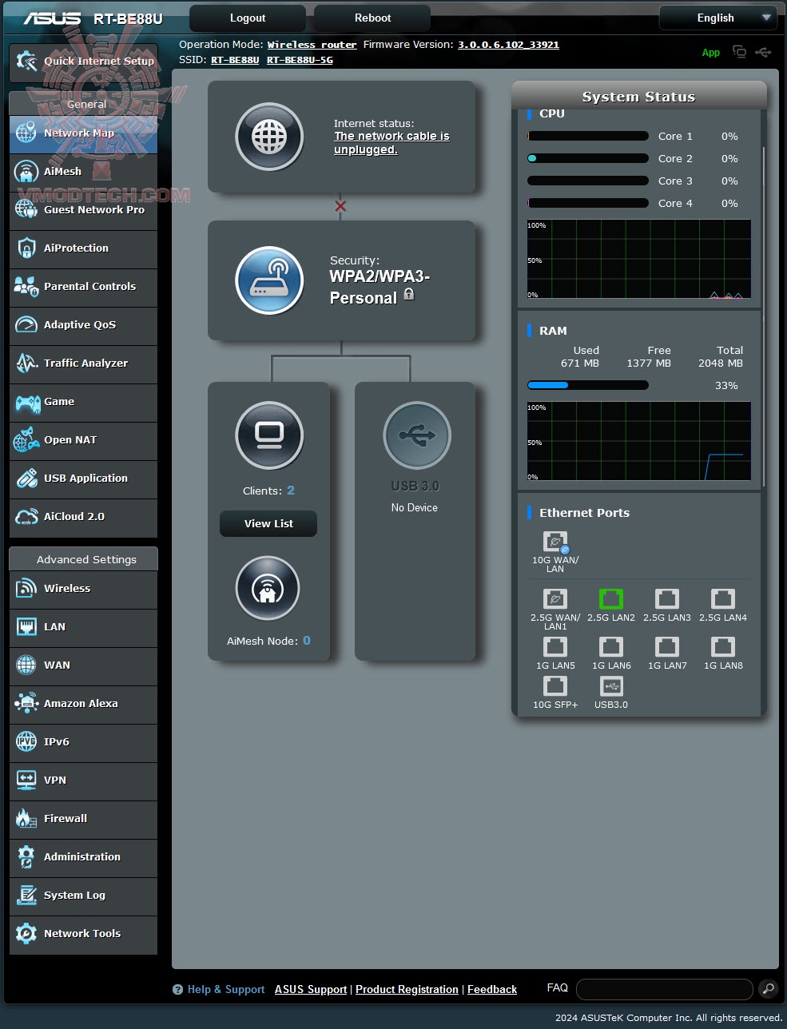Screen dimensions: 787x1029
Task: Open the Open NAT page
Action: coord(83,440)
